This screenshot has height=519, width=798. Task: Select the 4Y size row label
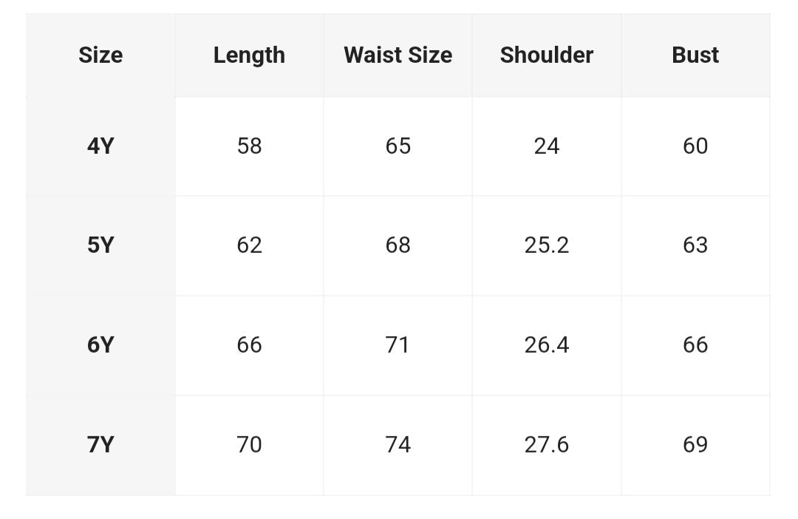[x=100, y=146]
